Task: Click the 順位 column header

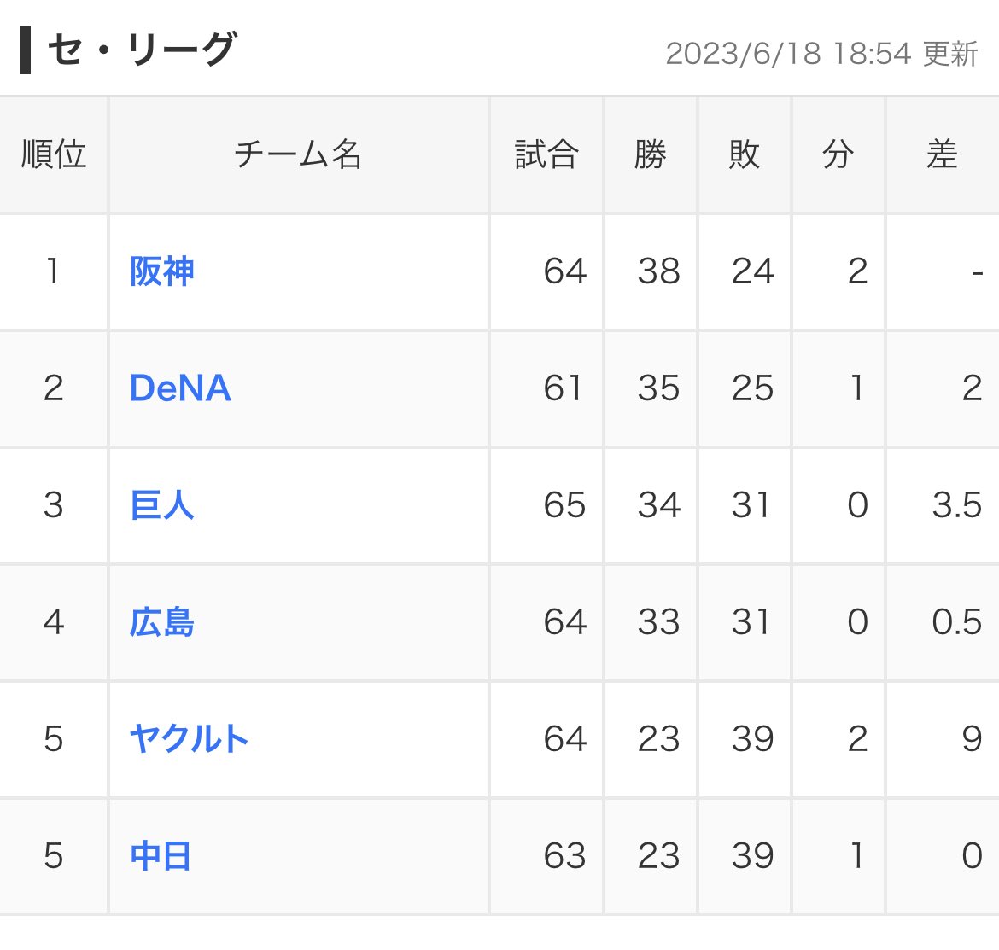Action: pyautogui.click(x=54, y=154)
